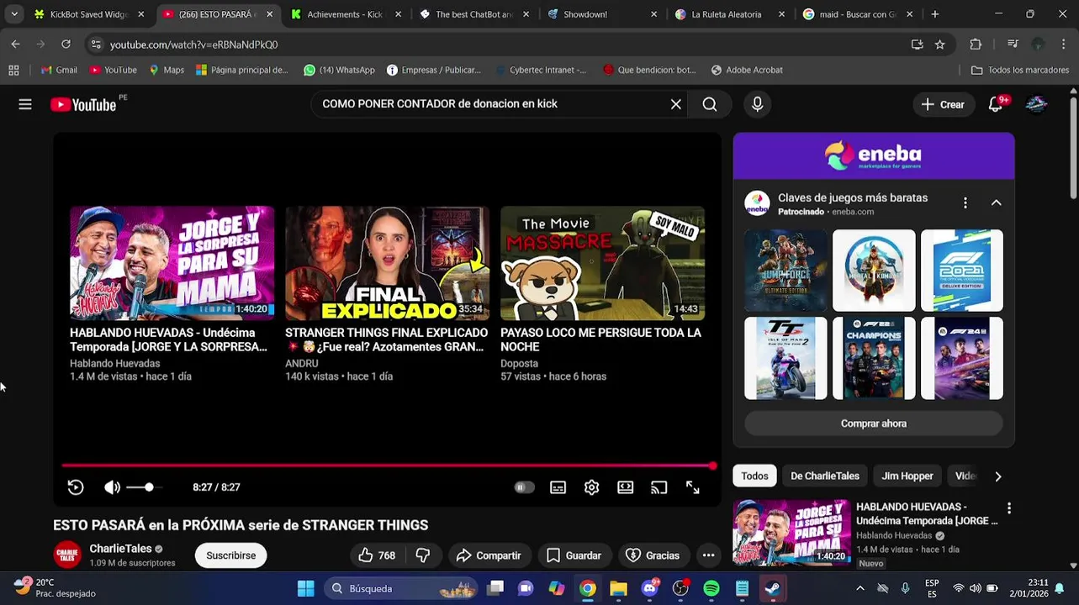Clear the search box with X
Viewport: 1079px width, 605px height.
point(676,104)
